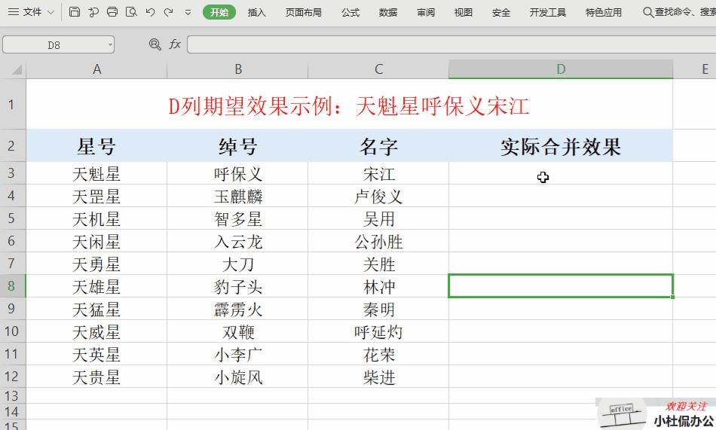
Task: Open Print Preview icon
Action: (131, 12)
